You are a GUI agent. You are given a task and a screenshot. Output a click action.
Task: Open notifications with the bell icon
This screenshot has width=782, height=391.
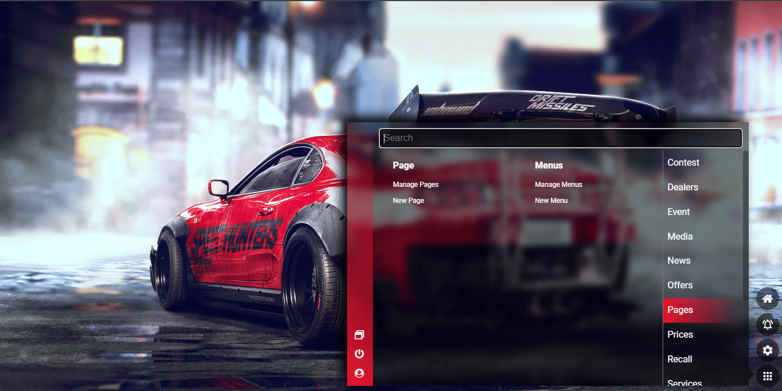tap(767, 324)
